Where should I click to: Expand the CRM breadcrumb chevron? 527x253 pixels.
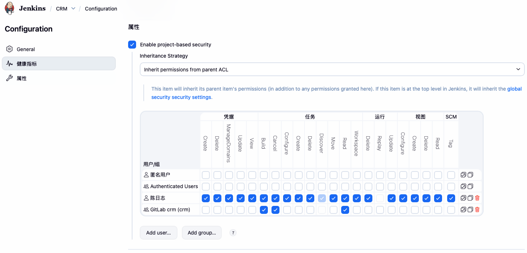pos(73,8)
